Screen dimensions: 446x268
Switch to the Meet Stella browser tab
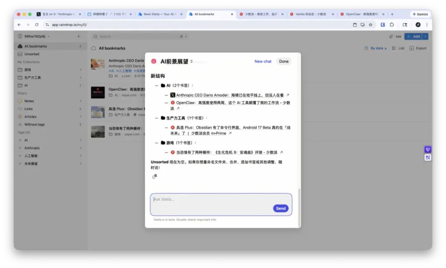[160, 14]
